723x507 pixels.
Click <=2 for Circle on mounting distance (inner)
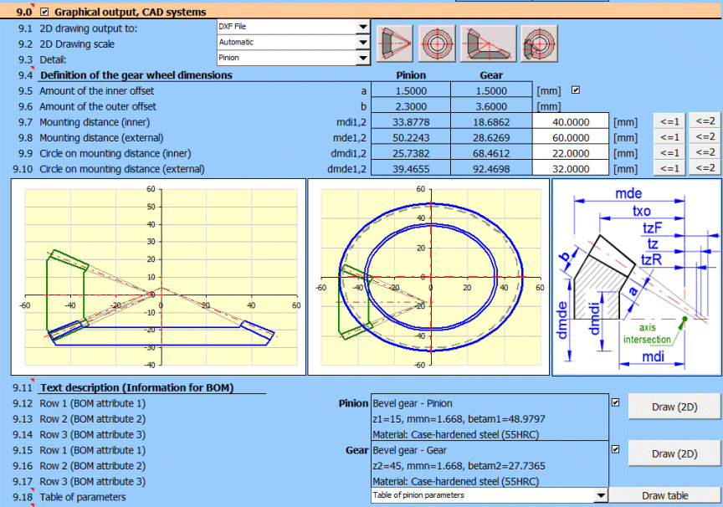705,152
